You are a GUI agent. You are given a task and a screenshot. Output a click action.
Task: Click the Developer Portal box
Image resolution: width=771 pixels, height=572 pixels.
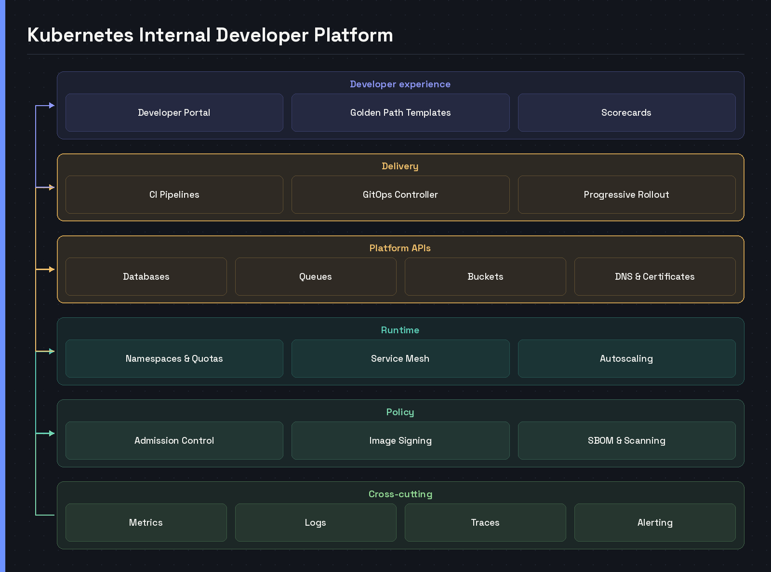click(174, 112)
